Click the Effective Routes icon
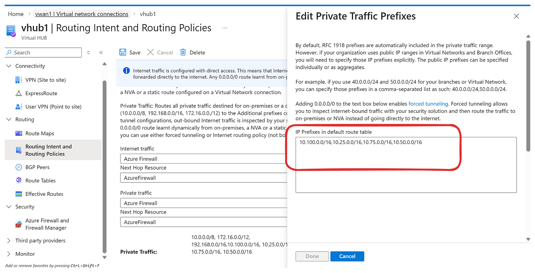This screenshot has height=273, width=535. point(19,194)
